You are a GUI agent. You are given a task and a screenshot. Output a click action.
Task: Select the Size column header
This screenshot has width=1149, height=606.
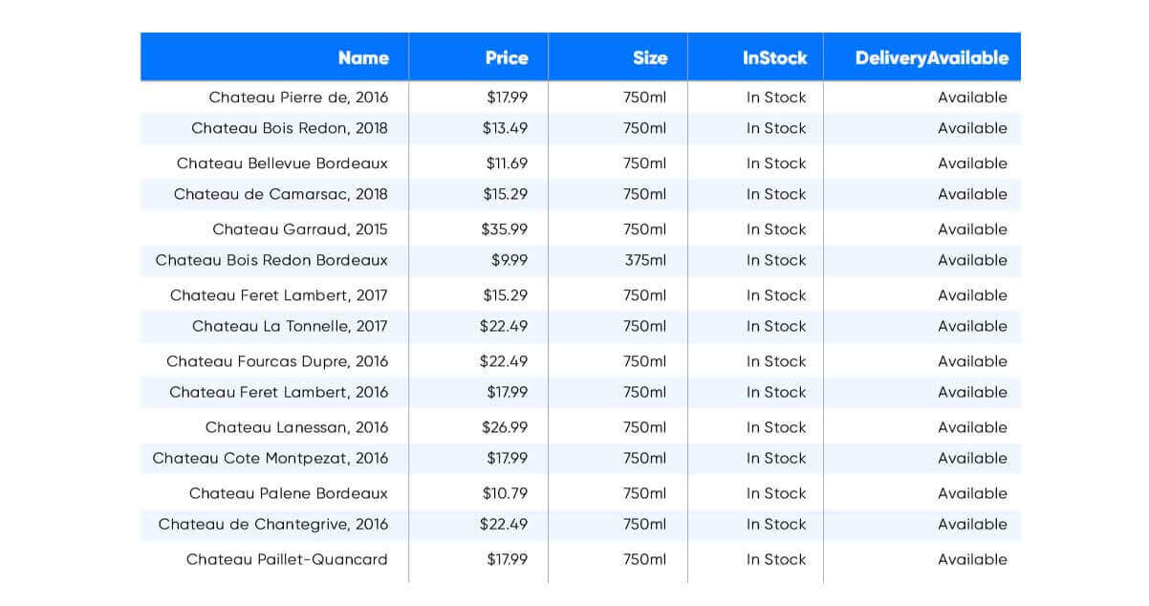coord(650,58)
